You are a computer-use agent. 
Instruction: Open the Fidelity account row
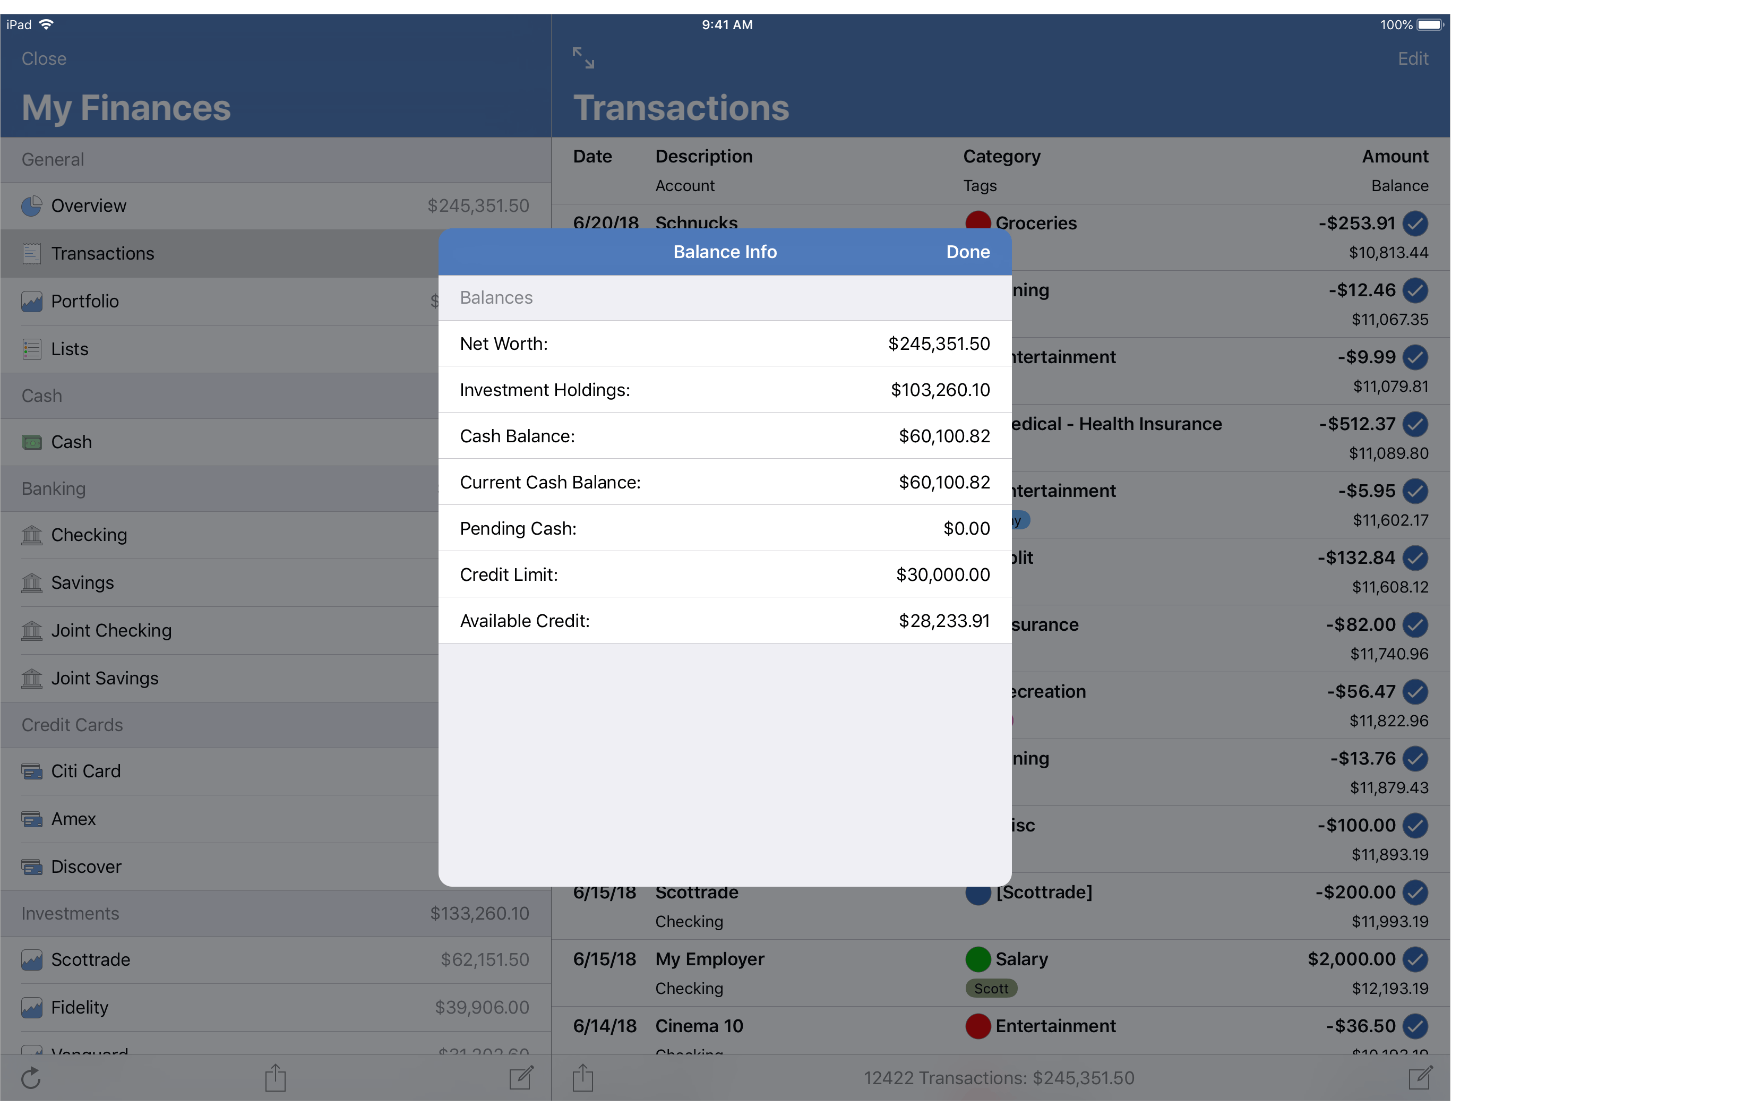pos(275,1007)
